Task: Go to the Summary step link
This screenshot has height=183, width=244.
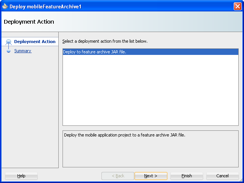Action: [x=23, y=51]
